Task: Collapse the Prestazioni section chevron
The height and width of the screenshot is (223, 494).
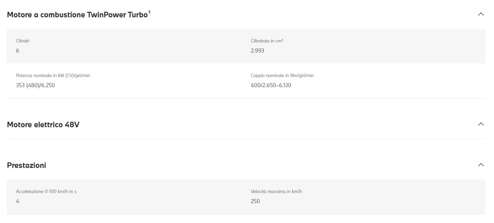Action: point(480,165)
